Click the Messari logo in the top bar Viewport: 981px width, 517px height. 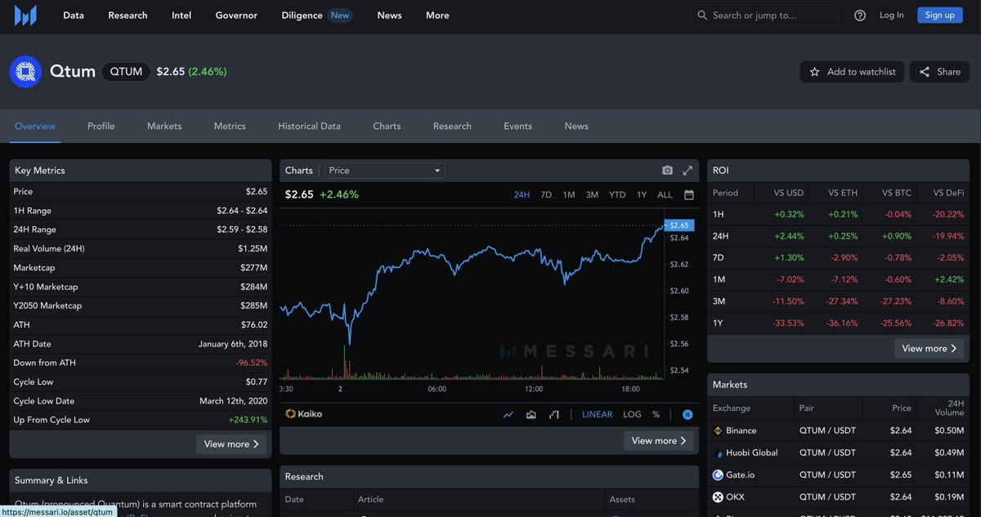click(25, 15)
